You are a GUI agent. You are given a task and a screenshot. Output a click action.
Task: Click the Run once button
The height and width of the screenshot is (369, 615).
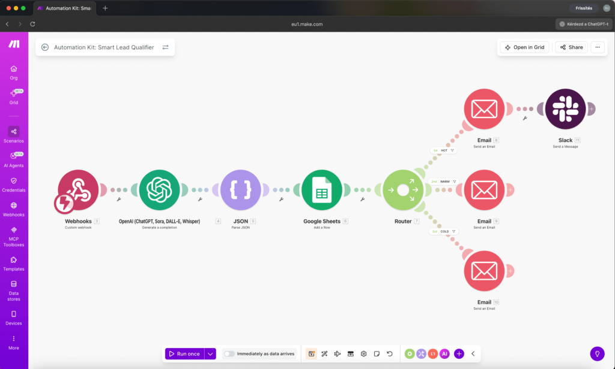(x=186, y=353)
